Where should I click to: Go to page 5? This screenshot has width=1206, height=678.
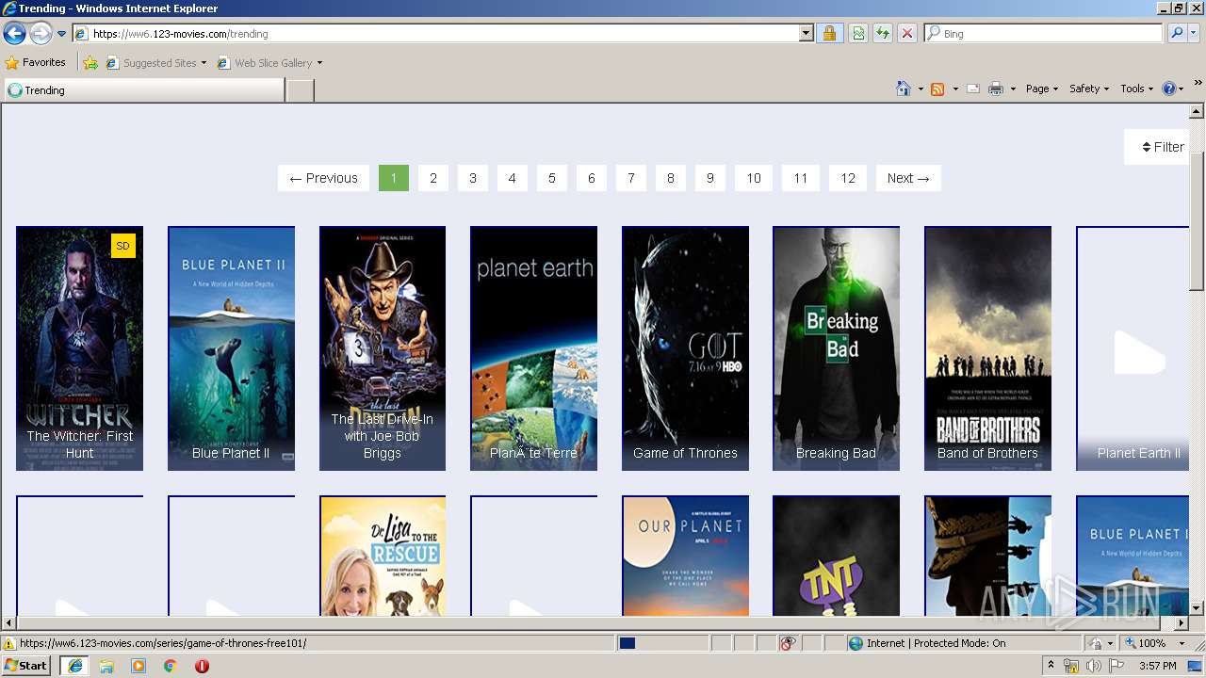(x=552, y=178)
